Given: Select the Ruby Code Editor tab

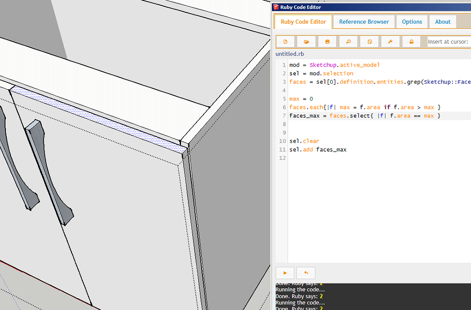Looking at the screenshot, I should [303, 21].
